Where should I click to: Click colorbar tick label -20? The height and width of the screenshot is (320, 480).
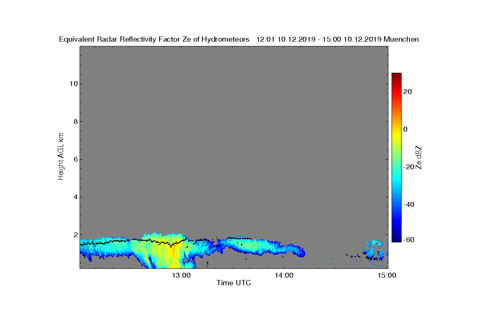(x=408, y=167)
